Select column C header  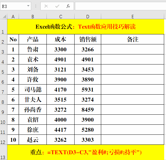tap(61, 16)
